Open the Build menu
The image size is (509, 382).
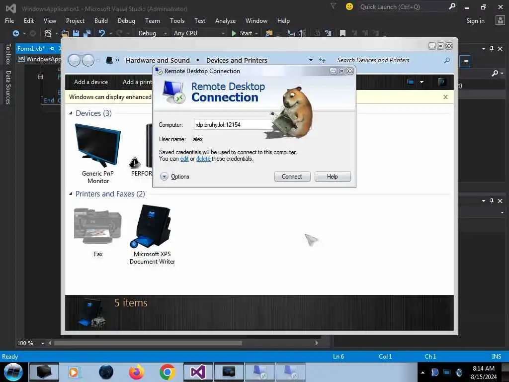[x=101, y=21]
